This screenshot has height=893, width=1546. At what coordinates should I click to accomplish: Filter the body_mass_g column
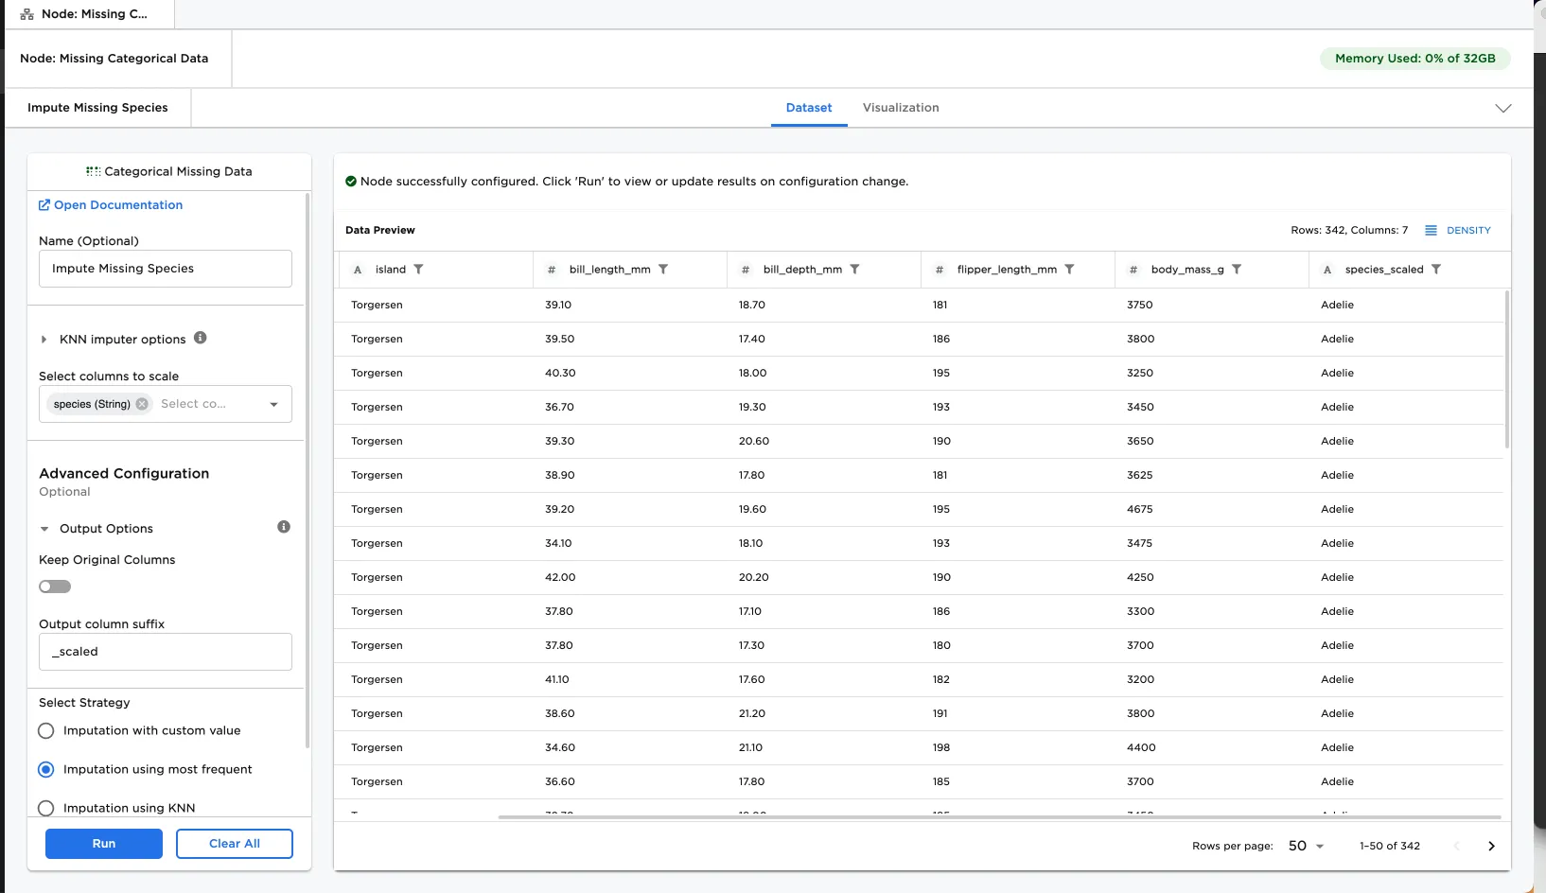[x=1237, y=270]
